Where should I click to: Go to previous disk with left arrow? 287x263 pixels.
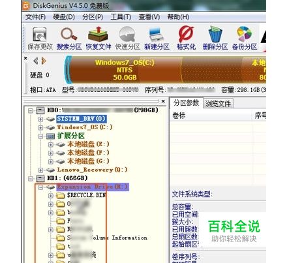[x=36, y=61]
